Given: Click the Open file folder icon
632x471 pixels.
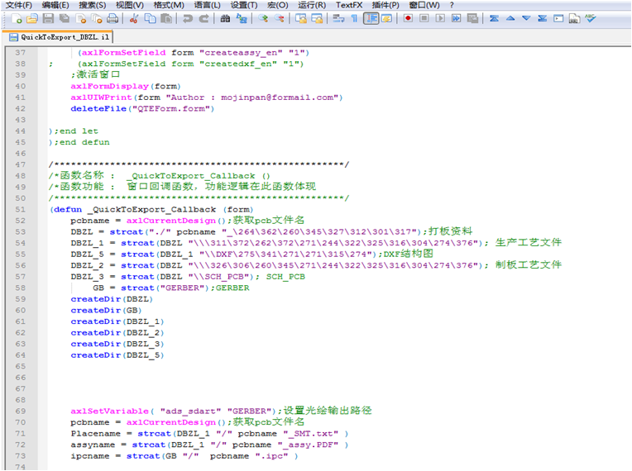Looking at the screenshot, I should tap(32, 18).
